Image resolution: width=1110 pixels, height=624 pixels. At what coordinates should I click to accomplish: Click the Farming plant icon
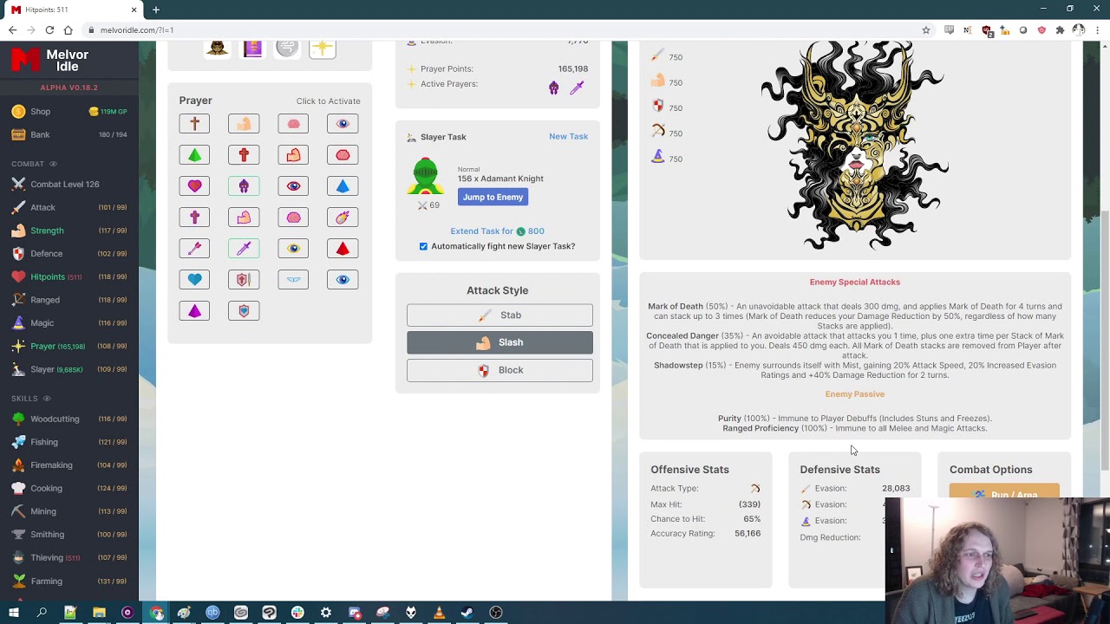(18, 581)
